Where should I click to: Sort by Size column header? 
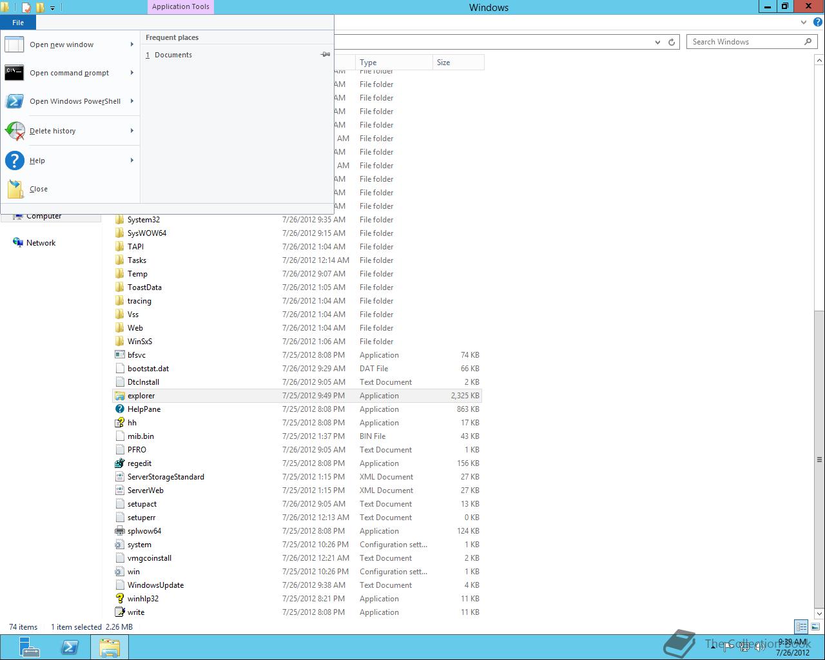point(458,63)
